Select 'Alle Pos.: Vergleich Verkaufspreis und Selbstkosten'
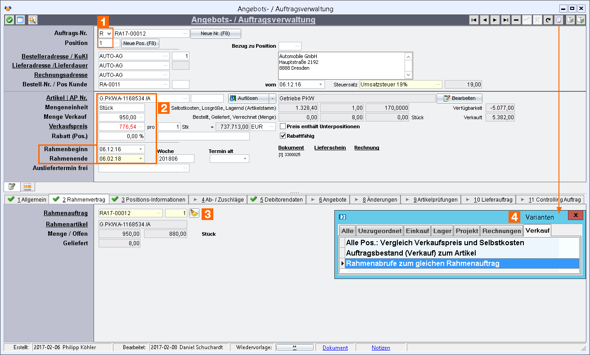 click(462, 243)
